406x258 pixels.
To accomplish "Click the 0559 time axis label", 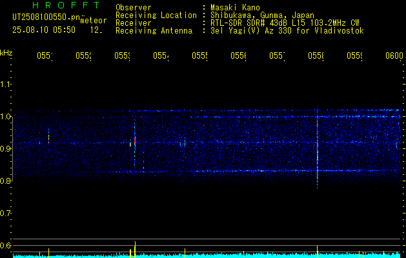I will 355,56.
